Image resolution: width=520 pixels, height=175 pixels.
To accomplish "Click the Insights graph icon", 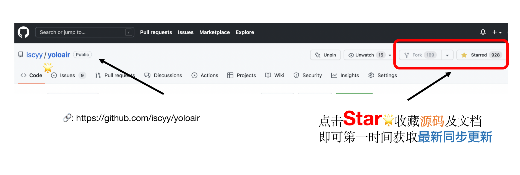I will click(x=334, y=75).
